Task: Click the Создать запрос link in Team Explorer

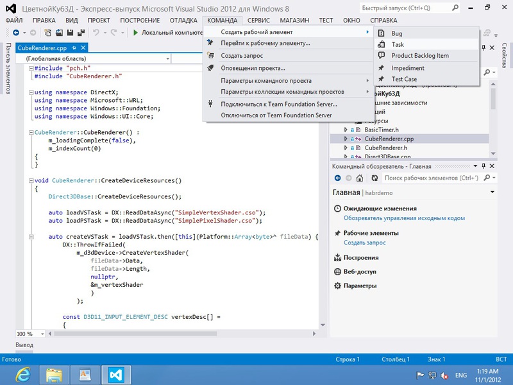Action: [364, 243]
